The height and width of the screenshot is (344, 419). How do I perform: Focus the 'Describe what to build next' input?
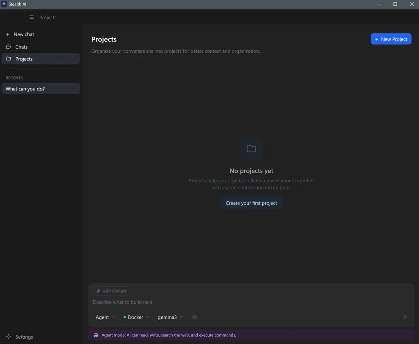(x=251, y=302)
